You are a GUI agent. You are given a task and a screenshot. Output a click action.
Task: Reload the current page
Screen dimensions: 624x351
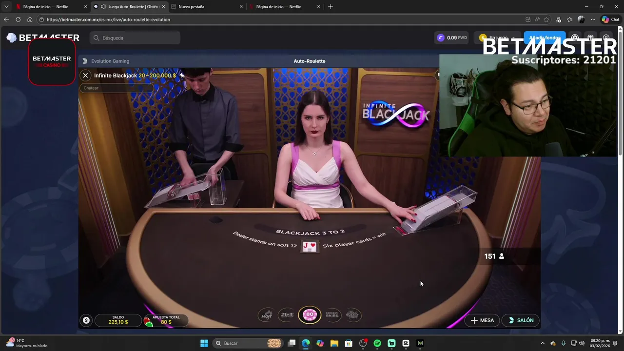[x=18, y=19]
